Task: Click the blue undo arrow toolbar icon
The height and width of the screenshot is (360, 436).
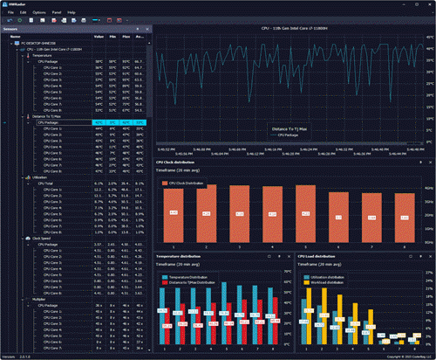Action: [10, 20]
